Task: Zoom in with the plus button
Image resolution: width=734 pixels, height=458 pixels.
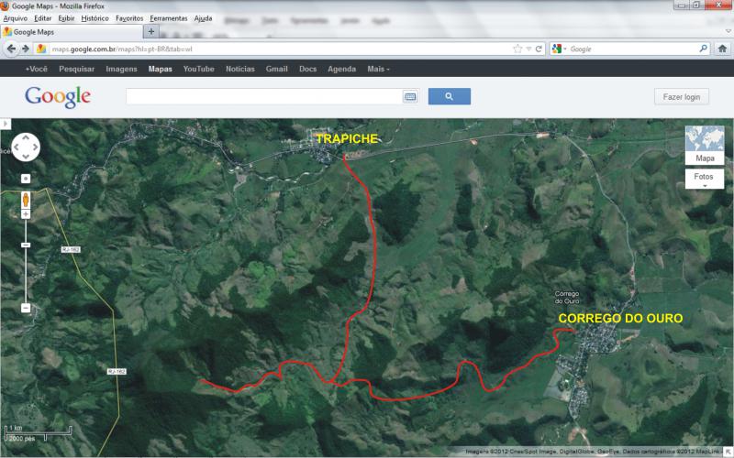Action: point(26,214)
